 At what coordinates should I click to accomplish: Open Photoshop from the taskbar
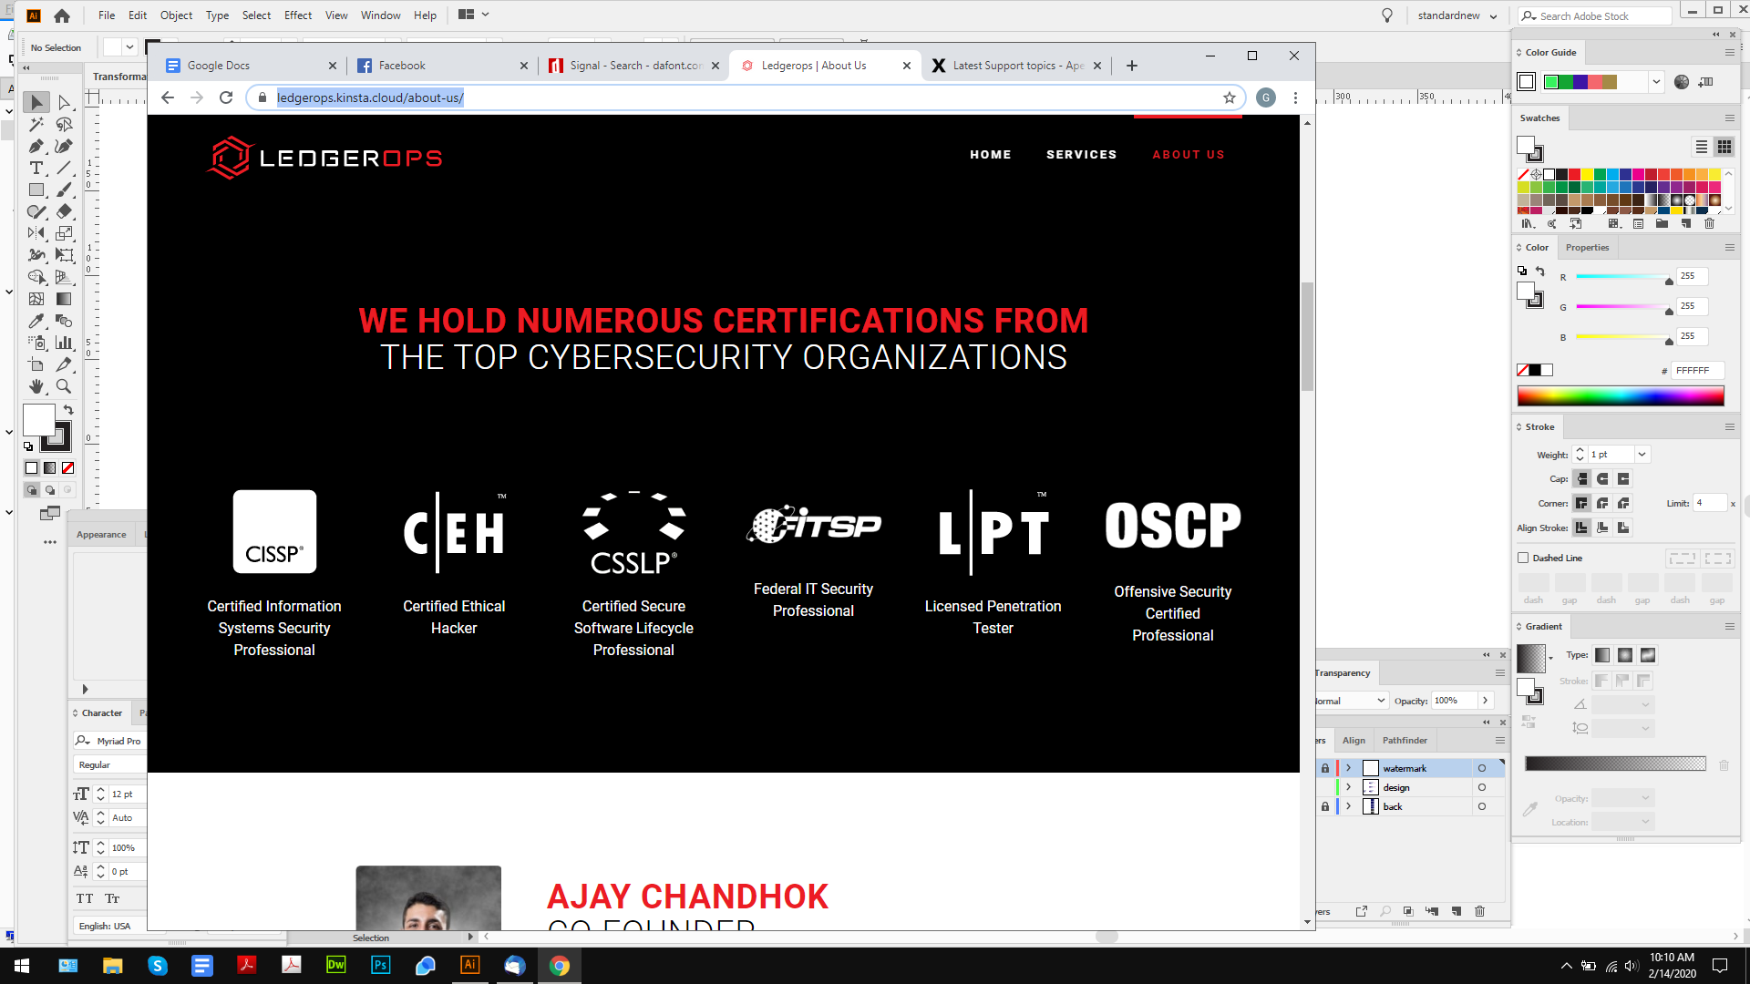coord(381,966)
